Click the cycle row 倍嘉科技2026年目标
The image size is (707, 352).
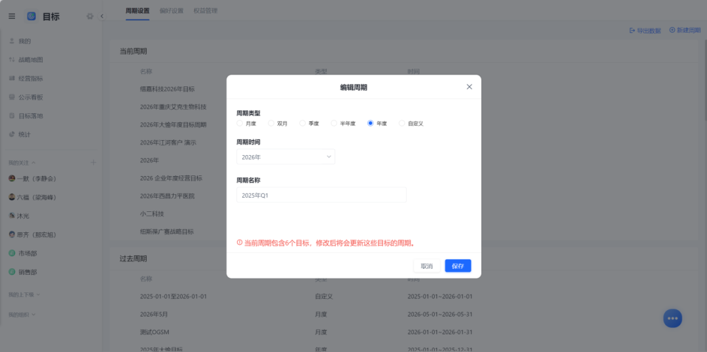pyautogui.click(x=168, y=89)
